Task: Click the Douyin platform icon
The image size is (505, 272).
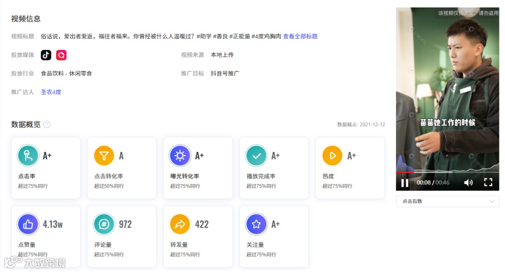Action: tap(45, 55)
